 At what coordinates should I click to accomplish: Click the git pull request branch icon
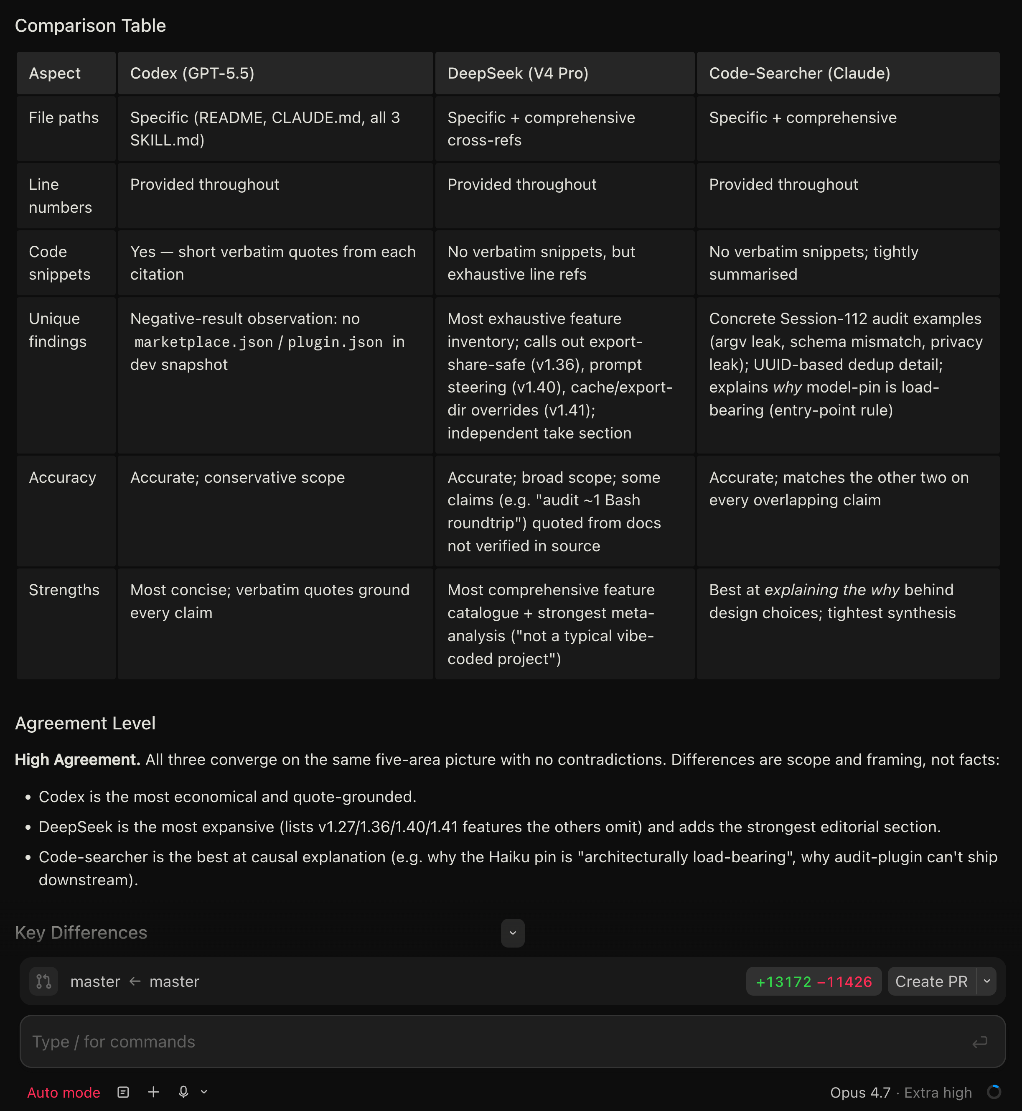point(44,981)
